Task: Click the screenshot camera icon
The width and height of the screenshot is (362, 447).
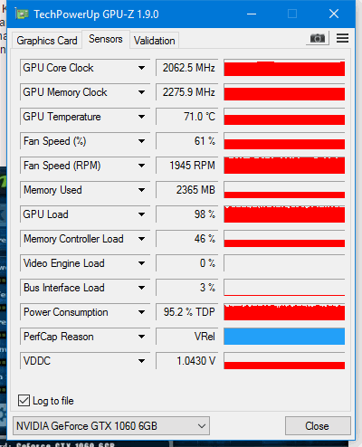Action: pos(318,38)
